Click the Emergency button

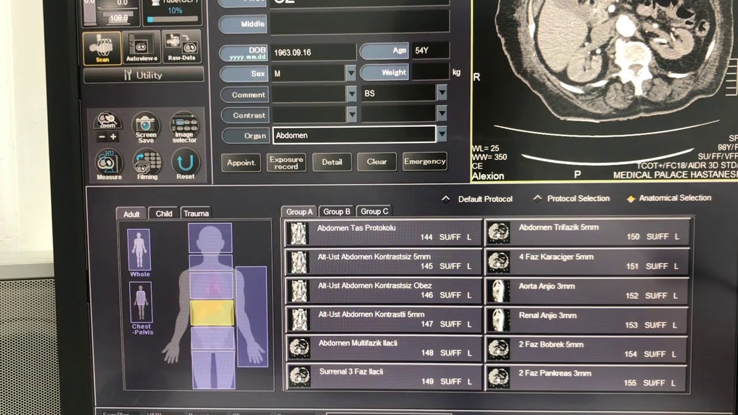tap(424, 161)
